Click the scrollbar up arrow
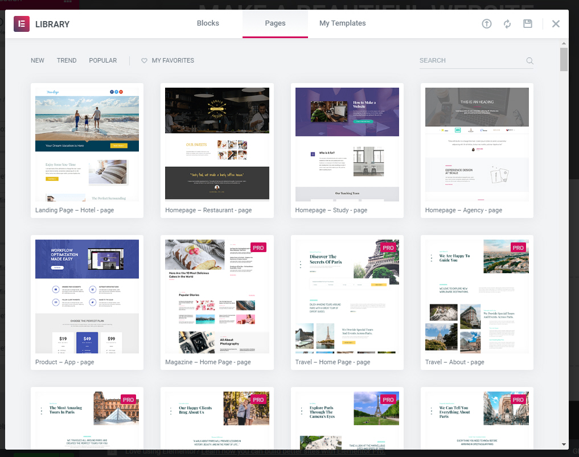This screenshot has width=579, height=457. (564, 43)
